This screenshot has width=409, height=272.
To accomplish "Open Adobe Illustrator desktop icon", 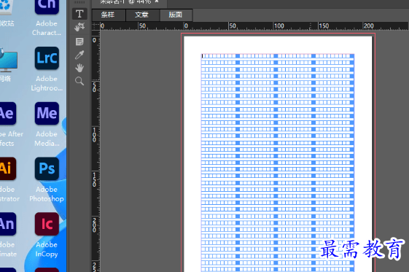I will 8,179.
